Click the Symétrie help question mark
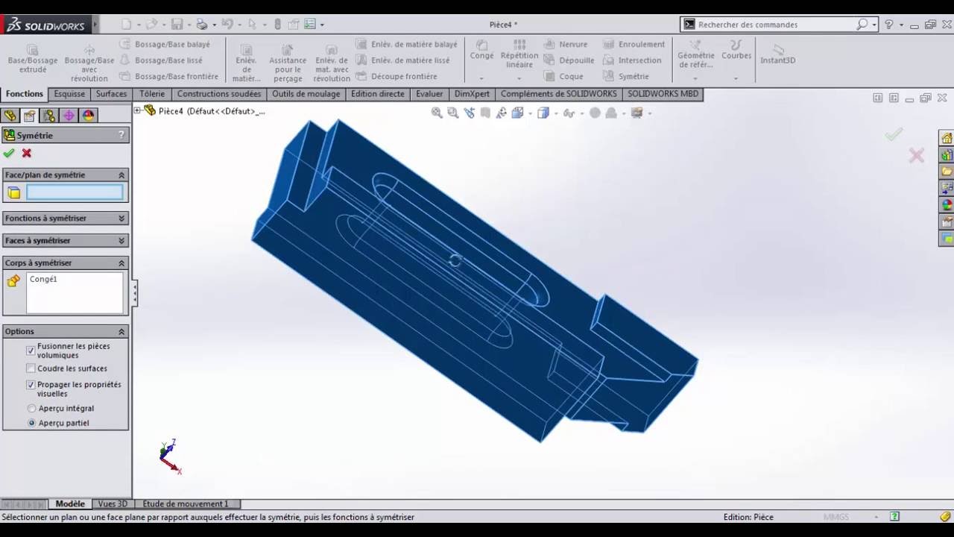 click(x=121, y=135)
